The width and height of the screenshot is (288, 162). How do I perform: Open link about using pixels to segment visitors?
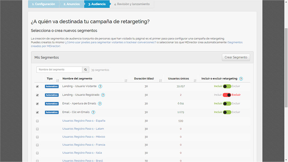click(110, 42)
